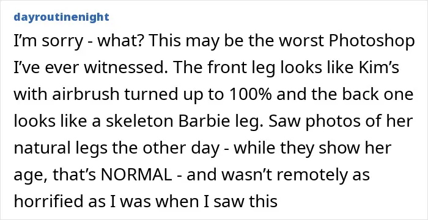This screenshot has width=428, height=220.
Task: Click the capitalized word "NORMAL"
Action: point(136,175)
